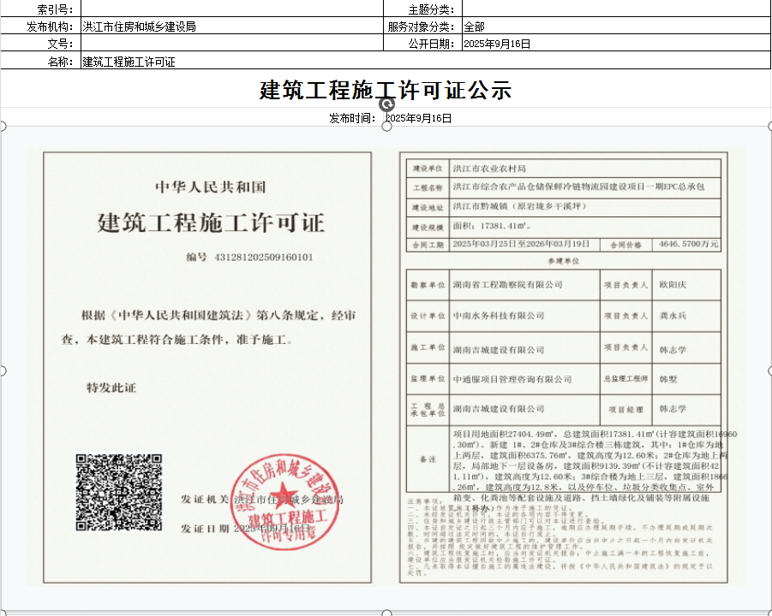The width and height of the screenshot is (772, 616).
Task: Click the 建筑工程施工许可证公示 heading
Action: pos(386,89)
